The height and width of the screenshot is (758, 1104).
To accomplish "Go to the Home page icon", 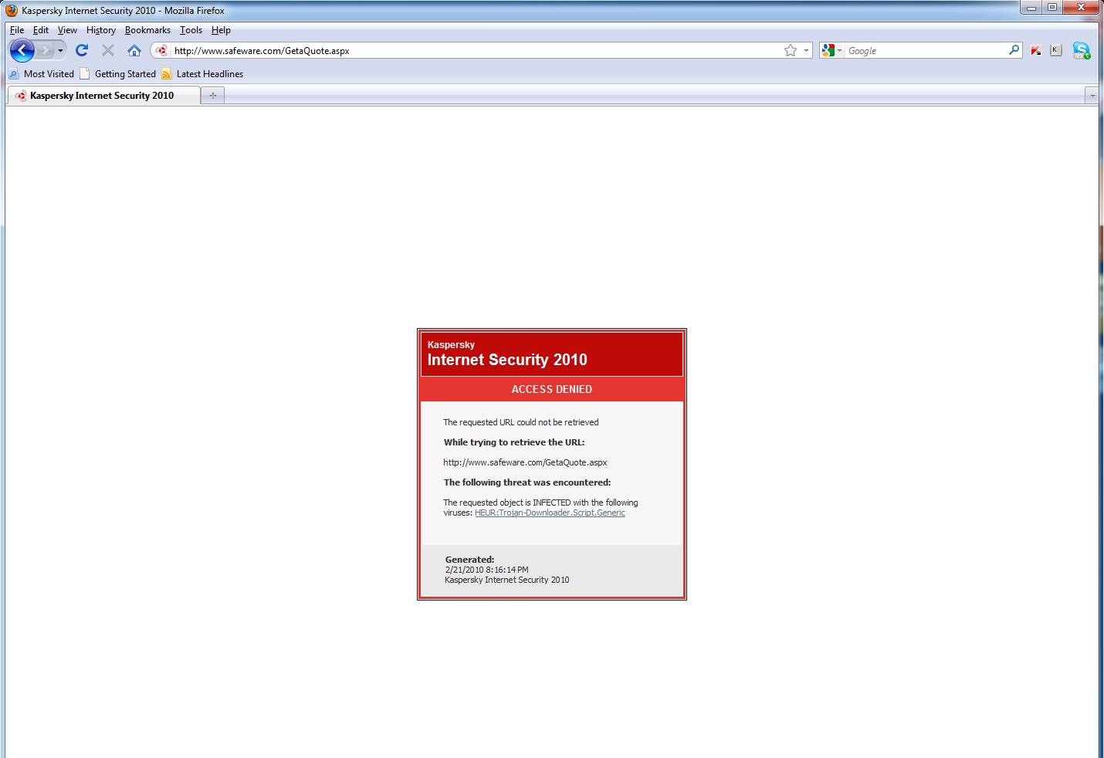I will tap(134, 50).
